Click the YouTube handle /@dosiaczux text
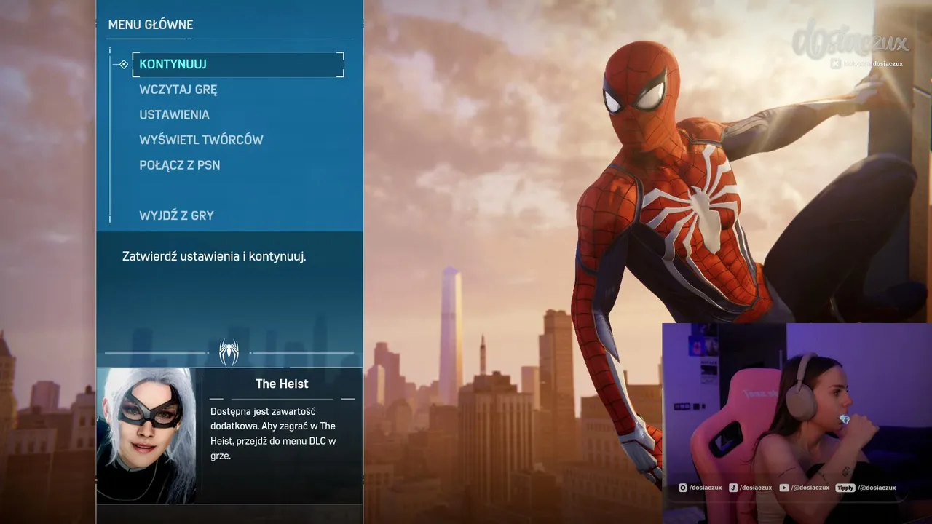 [810, 488]
